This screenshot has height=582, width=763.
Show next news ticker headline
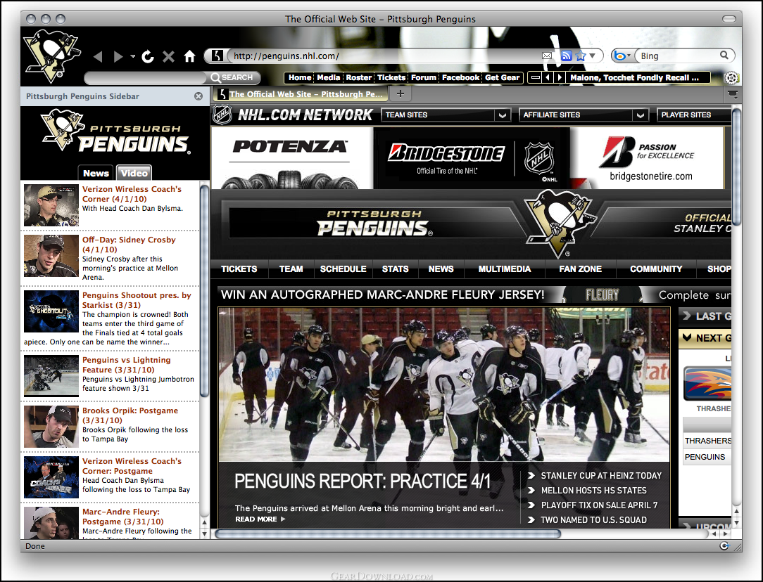click(x=560, y=78)
